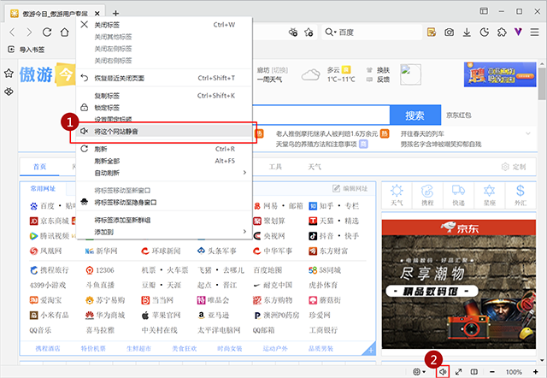Screen dimensions: 547x378
Task: Switch to the 工具 tab
Action: pos(275,167)
